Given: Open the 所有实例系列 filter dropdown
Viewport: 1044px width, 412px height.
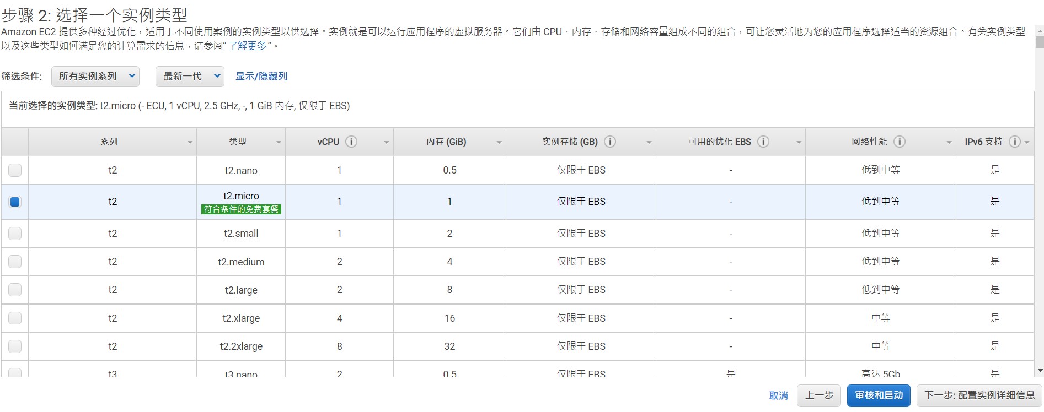Looking at the screenshot, I should pos(95,77).
